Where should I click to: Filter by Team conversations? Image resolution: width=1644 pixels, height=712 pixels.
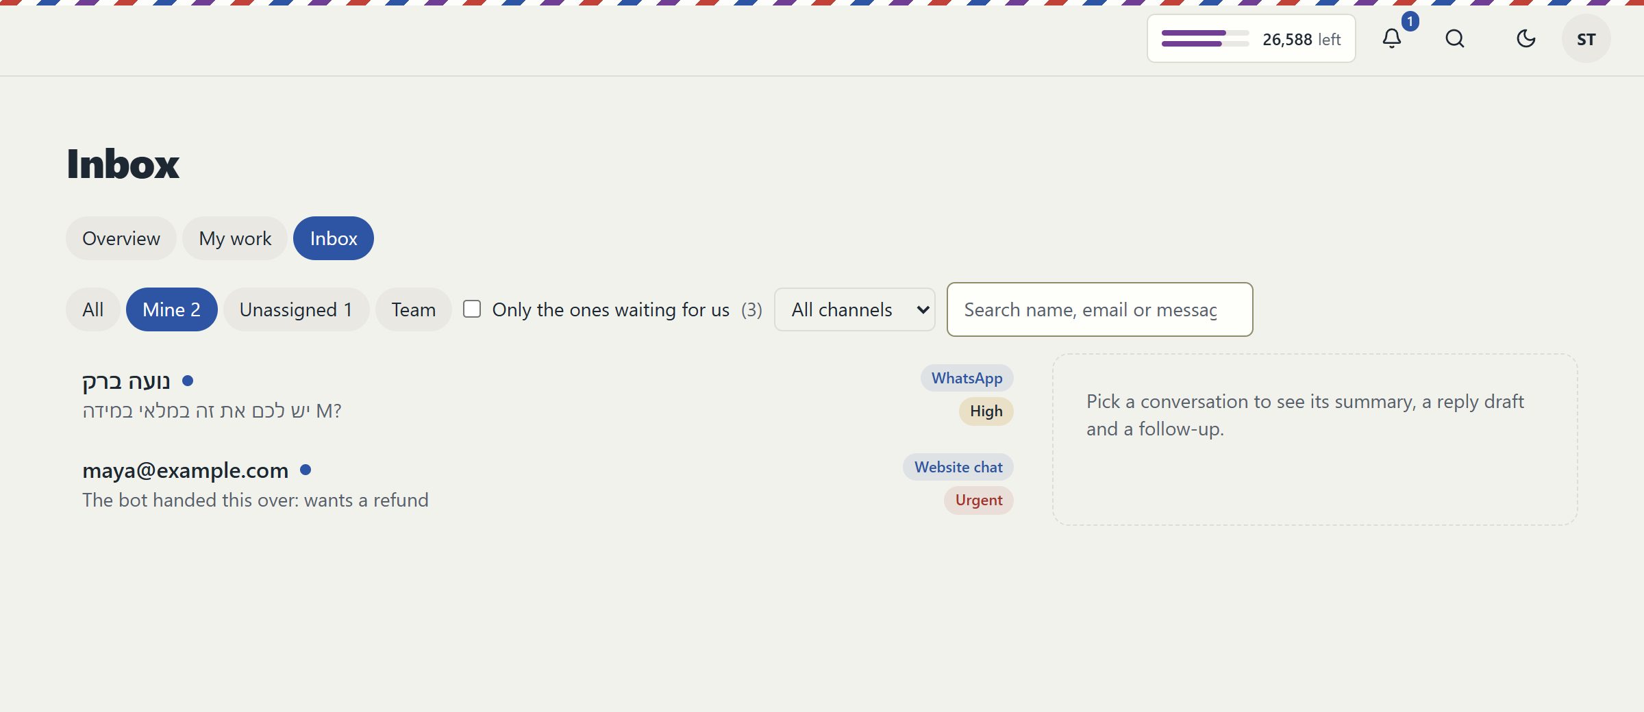click(x=414, y=309)
